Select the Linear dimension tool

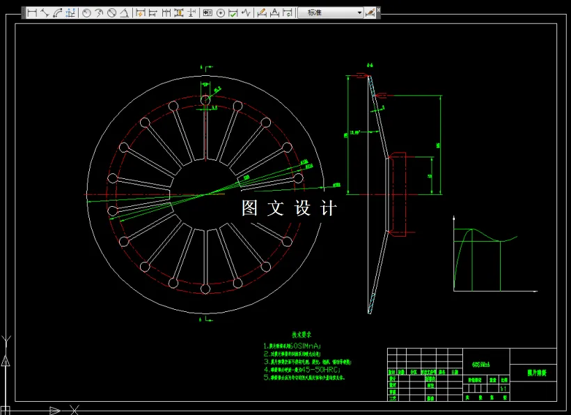[32, 13]
